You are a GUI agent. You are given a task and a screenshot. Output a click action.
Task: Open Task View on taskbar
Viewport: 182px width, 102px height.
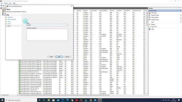[x=44, y=100]
